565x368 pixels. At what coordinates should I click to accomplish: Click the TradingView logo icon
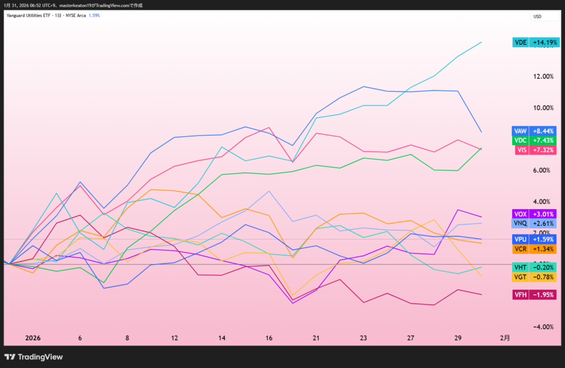[x=10, y=357]
